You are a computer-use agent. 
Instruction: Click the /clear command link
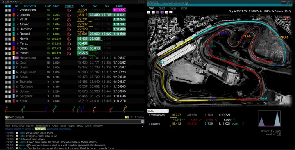pyautogui.click(x=55, y=126)
